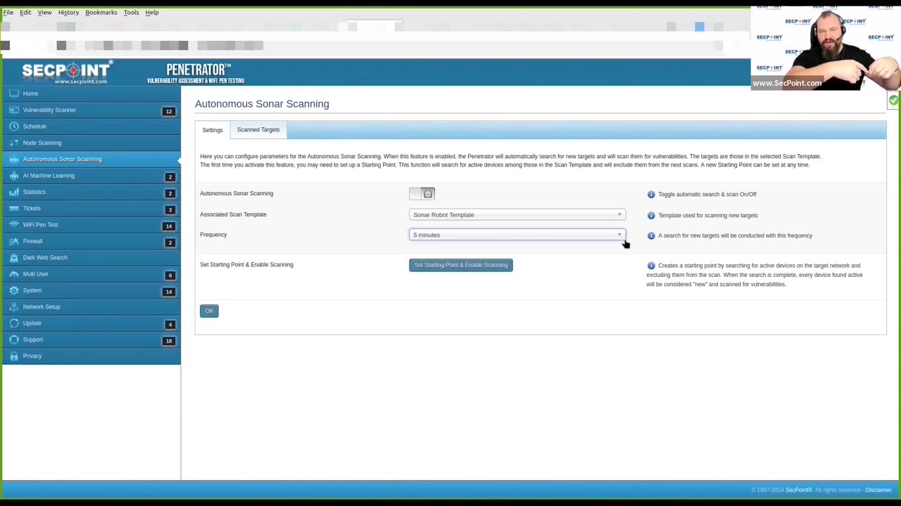This screenshot has height=506, width=901.
Task: Click the Tickets sidebar icon
Action: pos(14,208)
